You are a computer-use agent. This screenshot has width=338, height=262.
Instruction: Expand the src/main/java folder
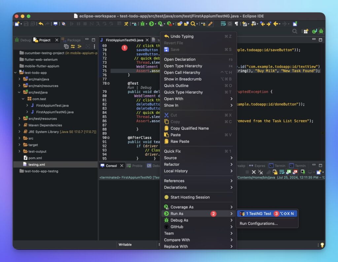point(19,79)
